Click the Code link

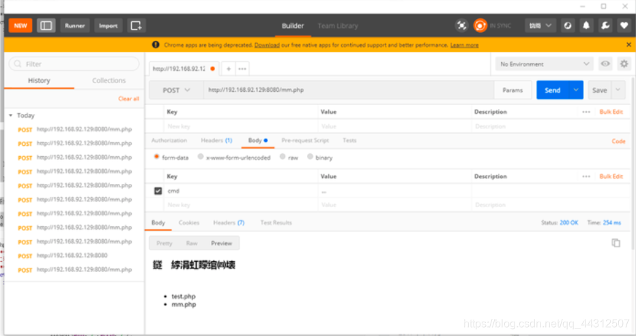click(618, 141)
